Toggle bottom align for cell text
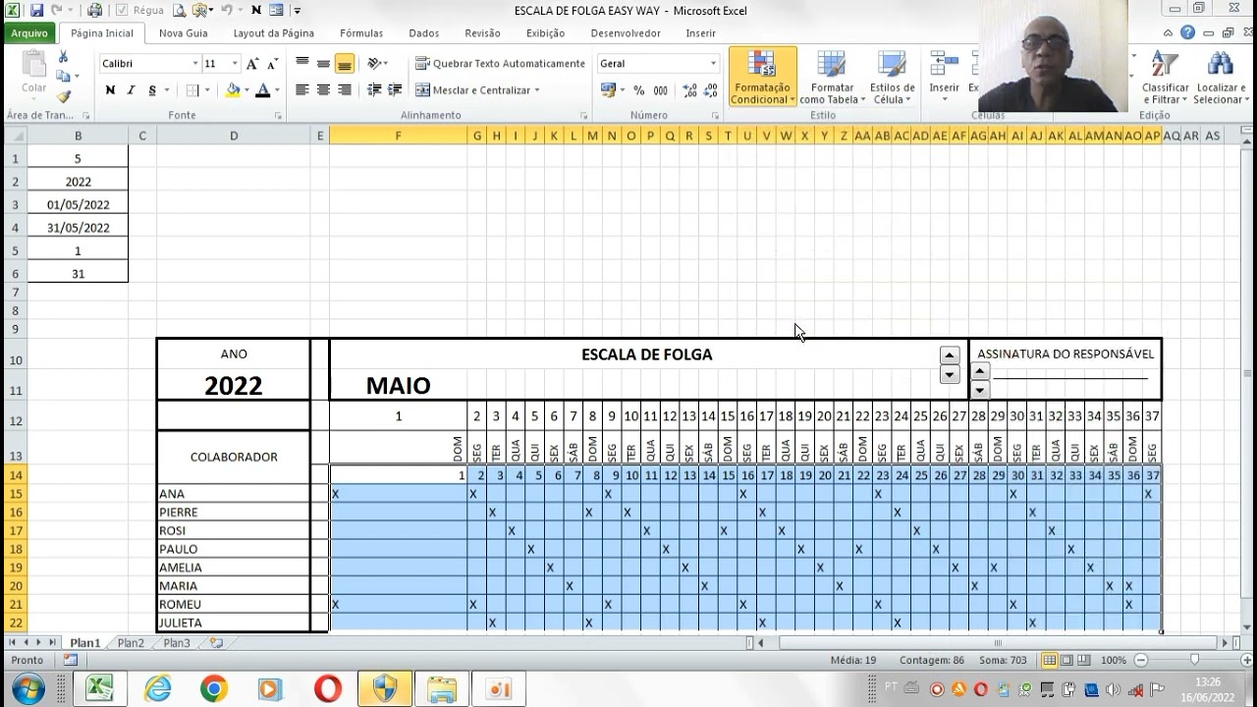The width and height of the screenshot is (1257, 707). [345, 64]
